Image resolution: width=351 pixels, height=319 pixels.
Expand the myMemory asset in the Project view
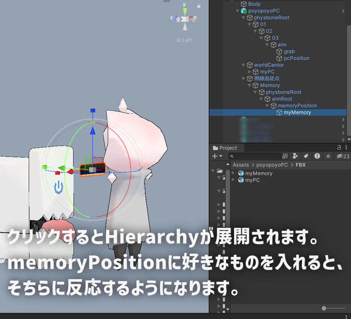[233, 173]
